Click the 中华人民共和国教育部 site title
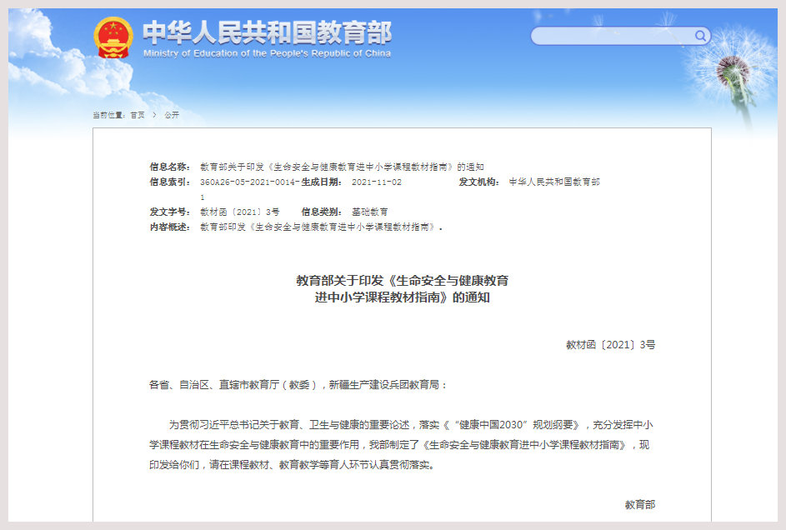Viewport: 786px width, 530px height. 267,32
